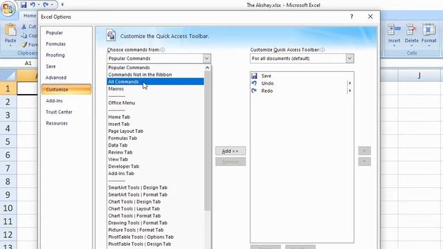Choose Data Tab in dropdown list
Screen dimensions: 443x249
tap(155, 145)
